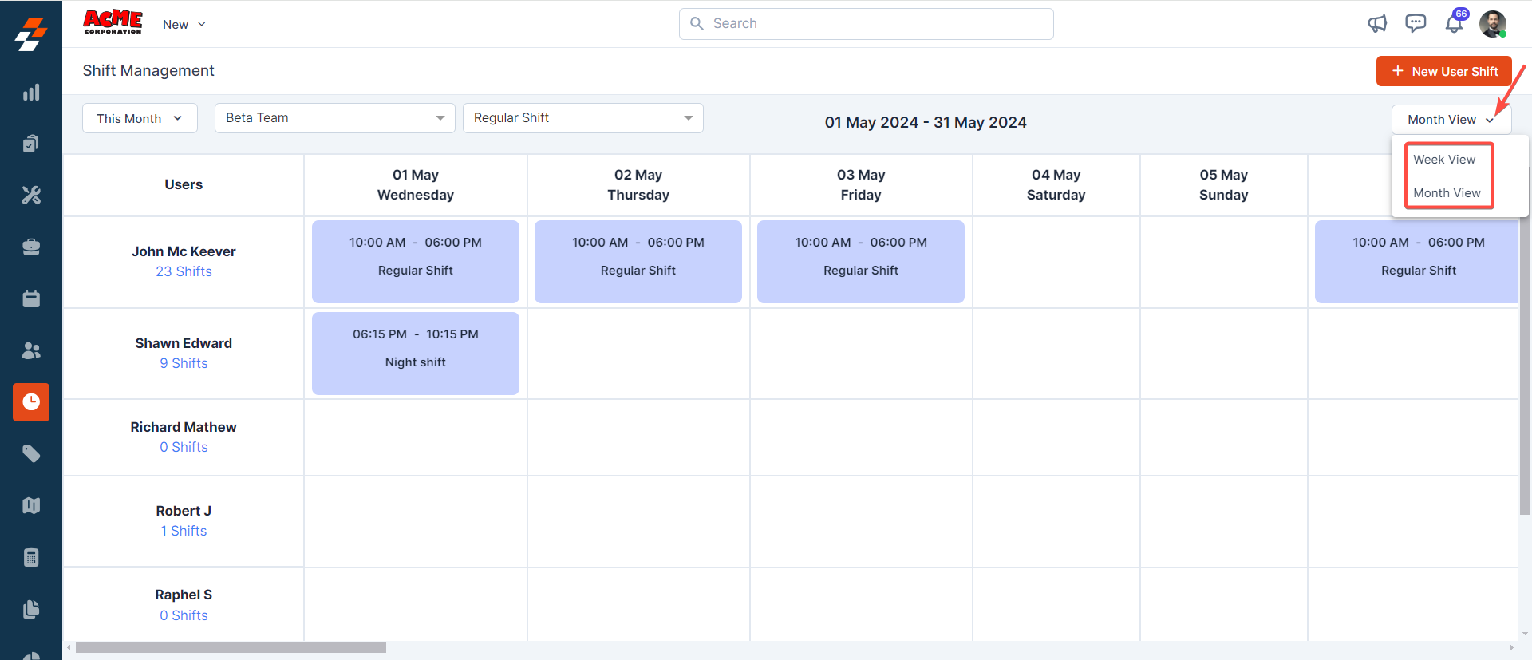Screen dimensions: 1532x660
Task: Choose Month View in the open menu
Action: (1447, 193)
